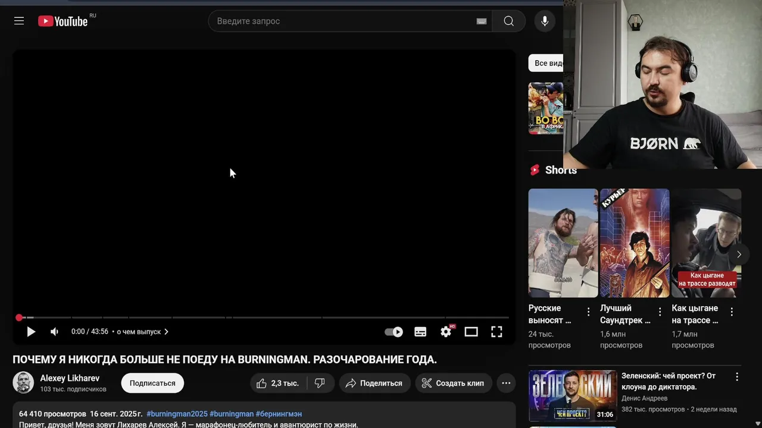
Task: Click the Shorts section logo icon
Action: point(535,170)
